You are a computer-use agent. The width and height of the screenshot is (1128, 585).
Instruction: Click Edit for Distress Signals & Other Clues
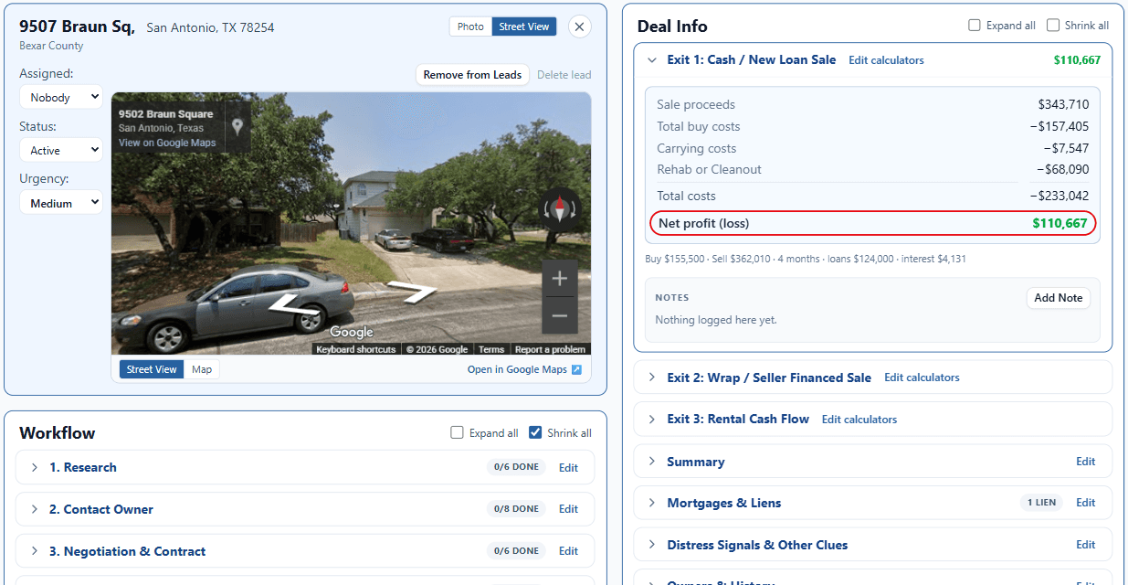click(1085, 545)
